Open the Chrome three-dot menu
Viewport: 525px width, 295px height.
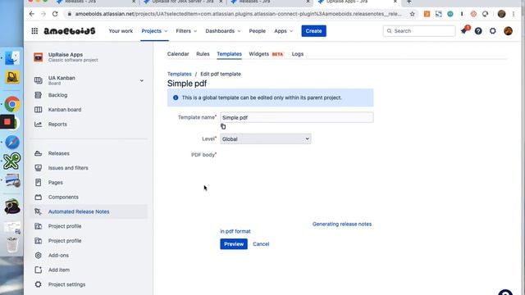[514, 14]
